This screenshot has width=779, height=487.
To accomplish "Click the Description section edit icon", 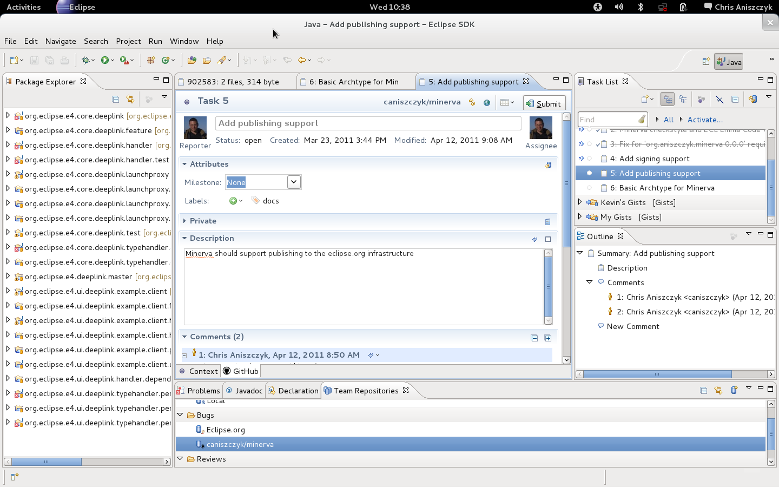I will [x=534, y=239].
